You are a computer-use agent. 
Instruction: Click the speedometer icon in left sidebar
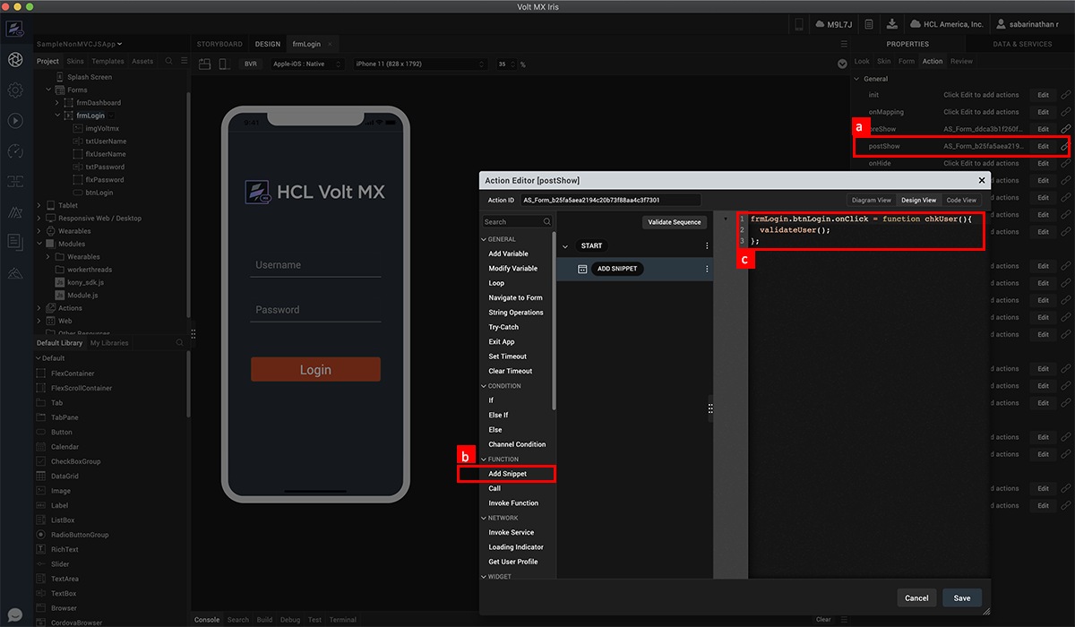tap(15, 150)
